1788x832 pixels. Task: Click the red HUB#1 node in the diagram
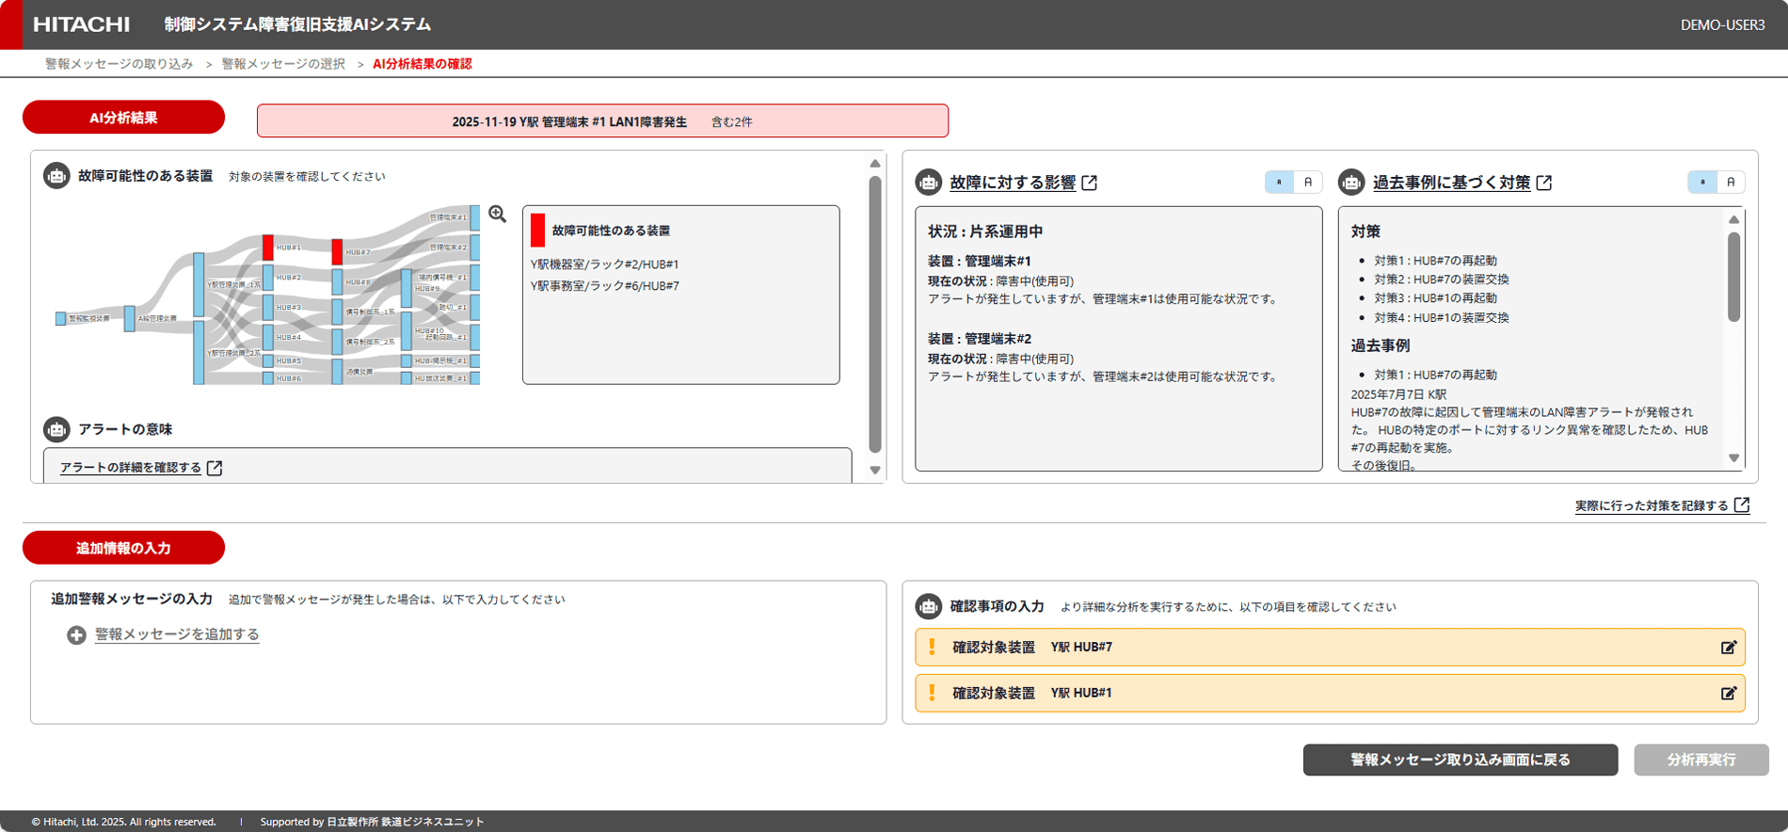(x=268, y=248)
